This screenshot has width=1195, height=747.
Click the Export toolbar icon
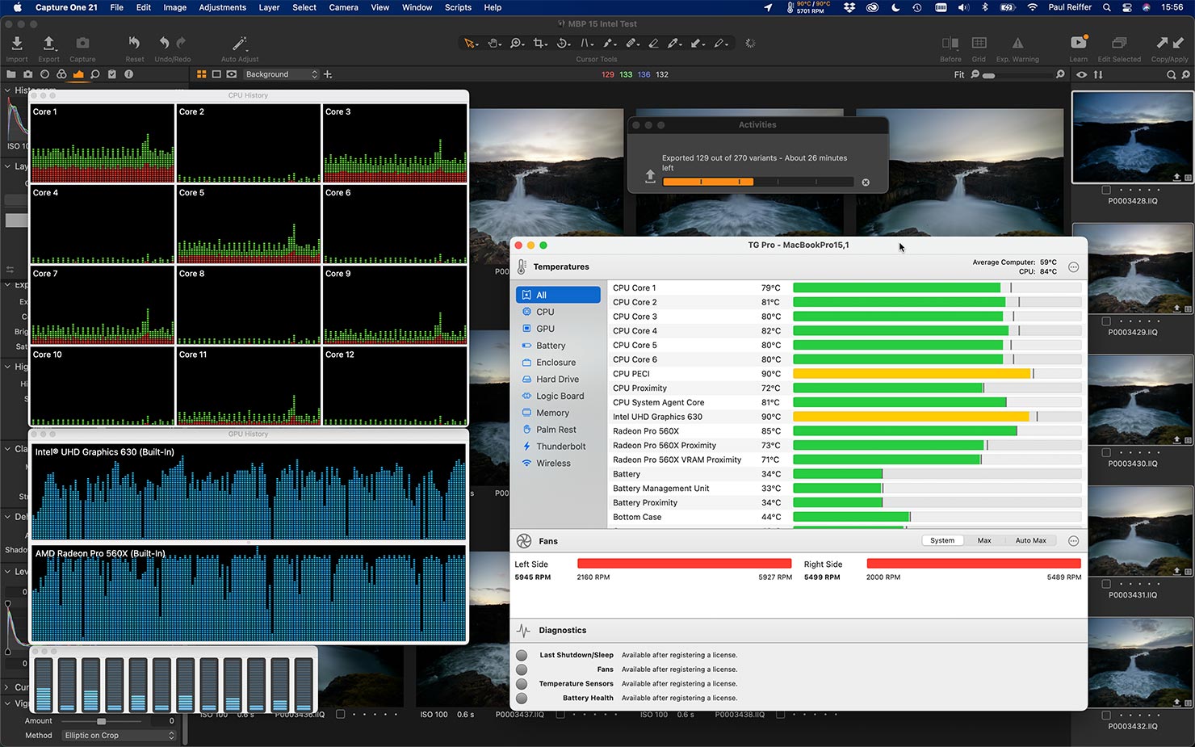[x=48, y=43]
